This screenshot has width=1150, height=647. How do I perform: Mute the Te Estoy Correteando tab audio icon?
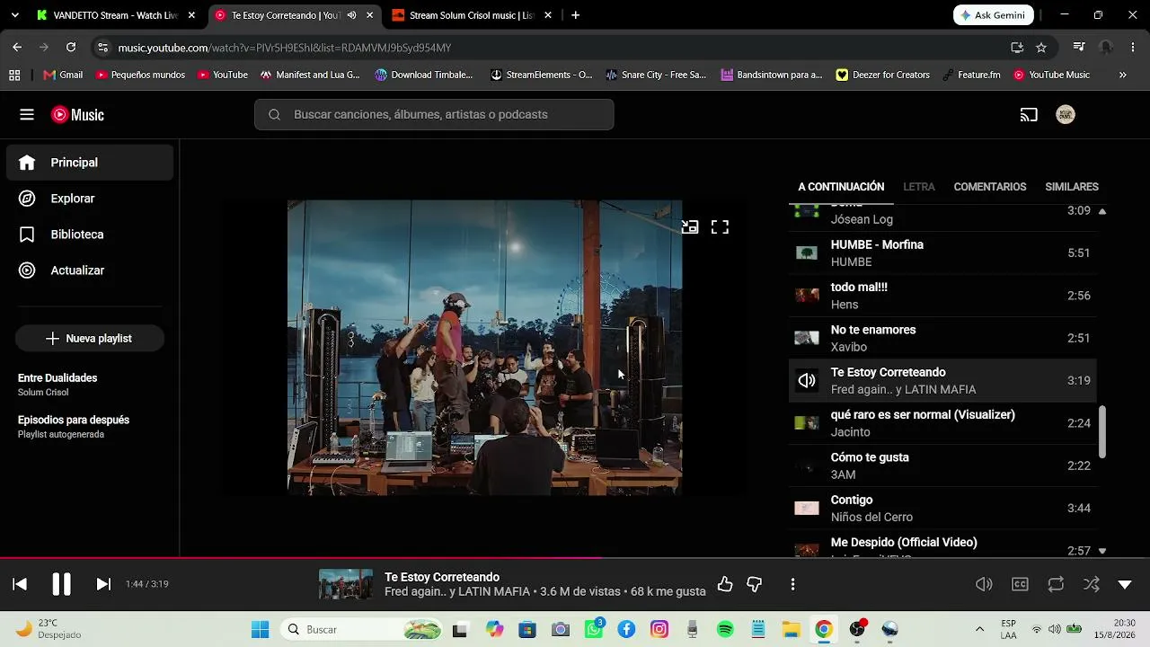pos(351,15)
